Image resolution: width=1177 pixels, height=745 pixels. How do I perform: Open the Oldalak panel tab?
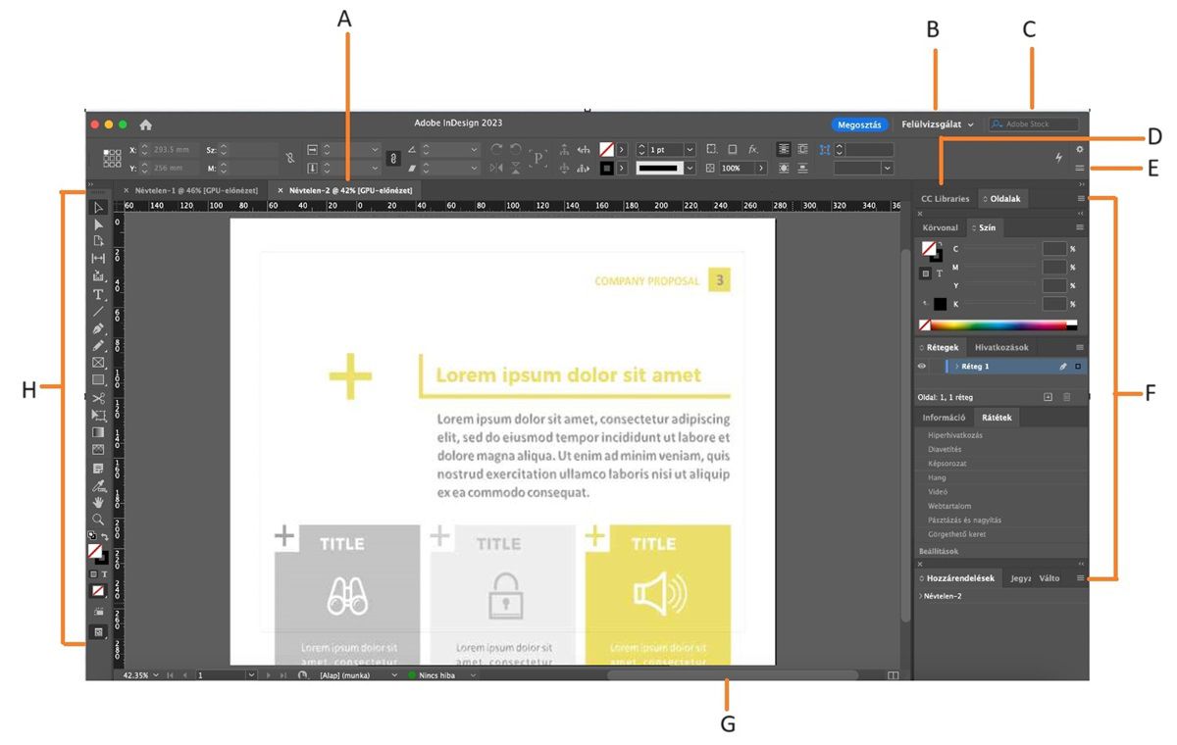pyautogui.click(x=1003, y=198)
